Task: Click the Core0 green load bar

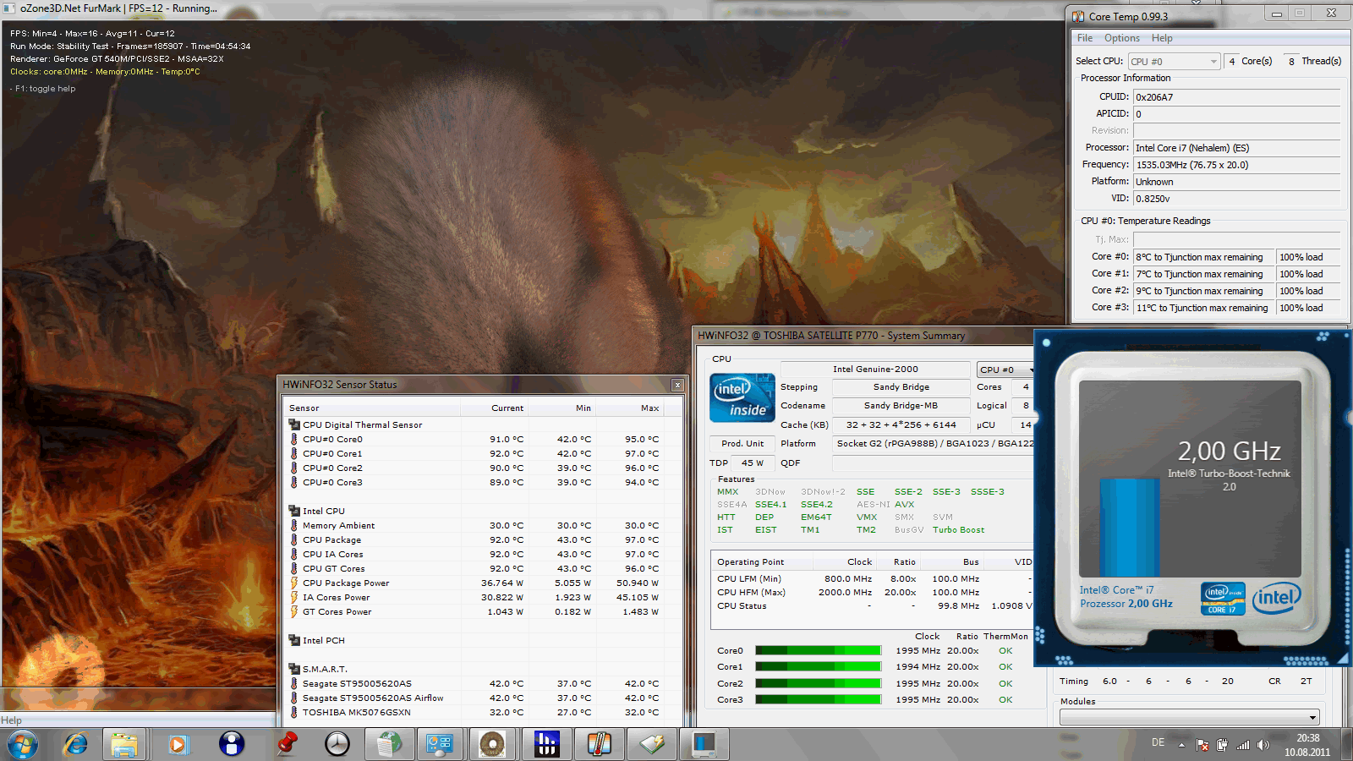Action: (818, 650)
